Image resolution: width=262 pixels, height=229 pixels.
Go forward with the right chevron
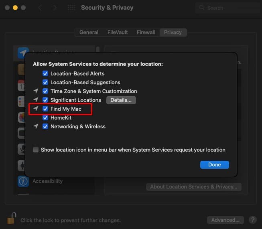tap(55, 8)
